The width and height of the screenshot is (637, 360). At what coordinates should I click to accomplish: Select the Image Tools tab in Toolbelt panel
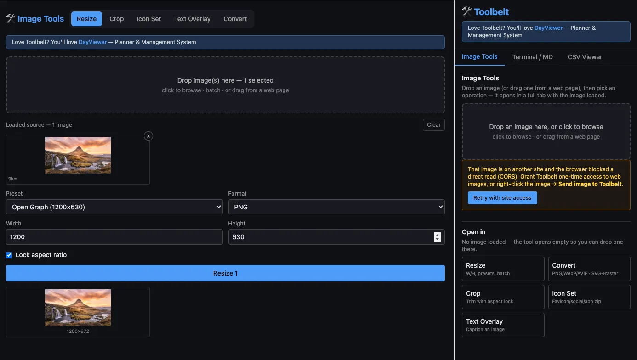click(x=479, y=57)
